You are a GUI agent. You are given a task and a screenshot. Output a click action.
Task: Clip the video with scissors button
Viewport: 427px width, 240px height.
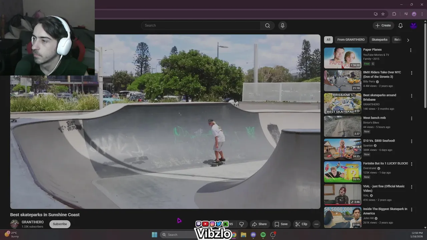click(301, 224)
